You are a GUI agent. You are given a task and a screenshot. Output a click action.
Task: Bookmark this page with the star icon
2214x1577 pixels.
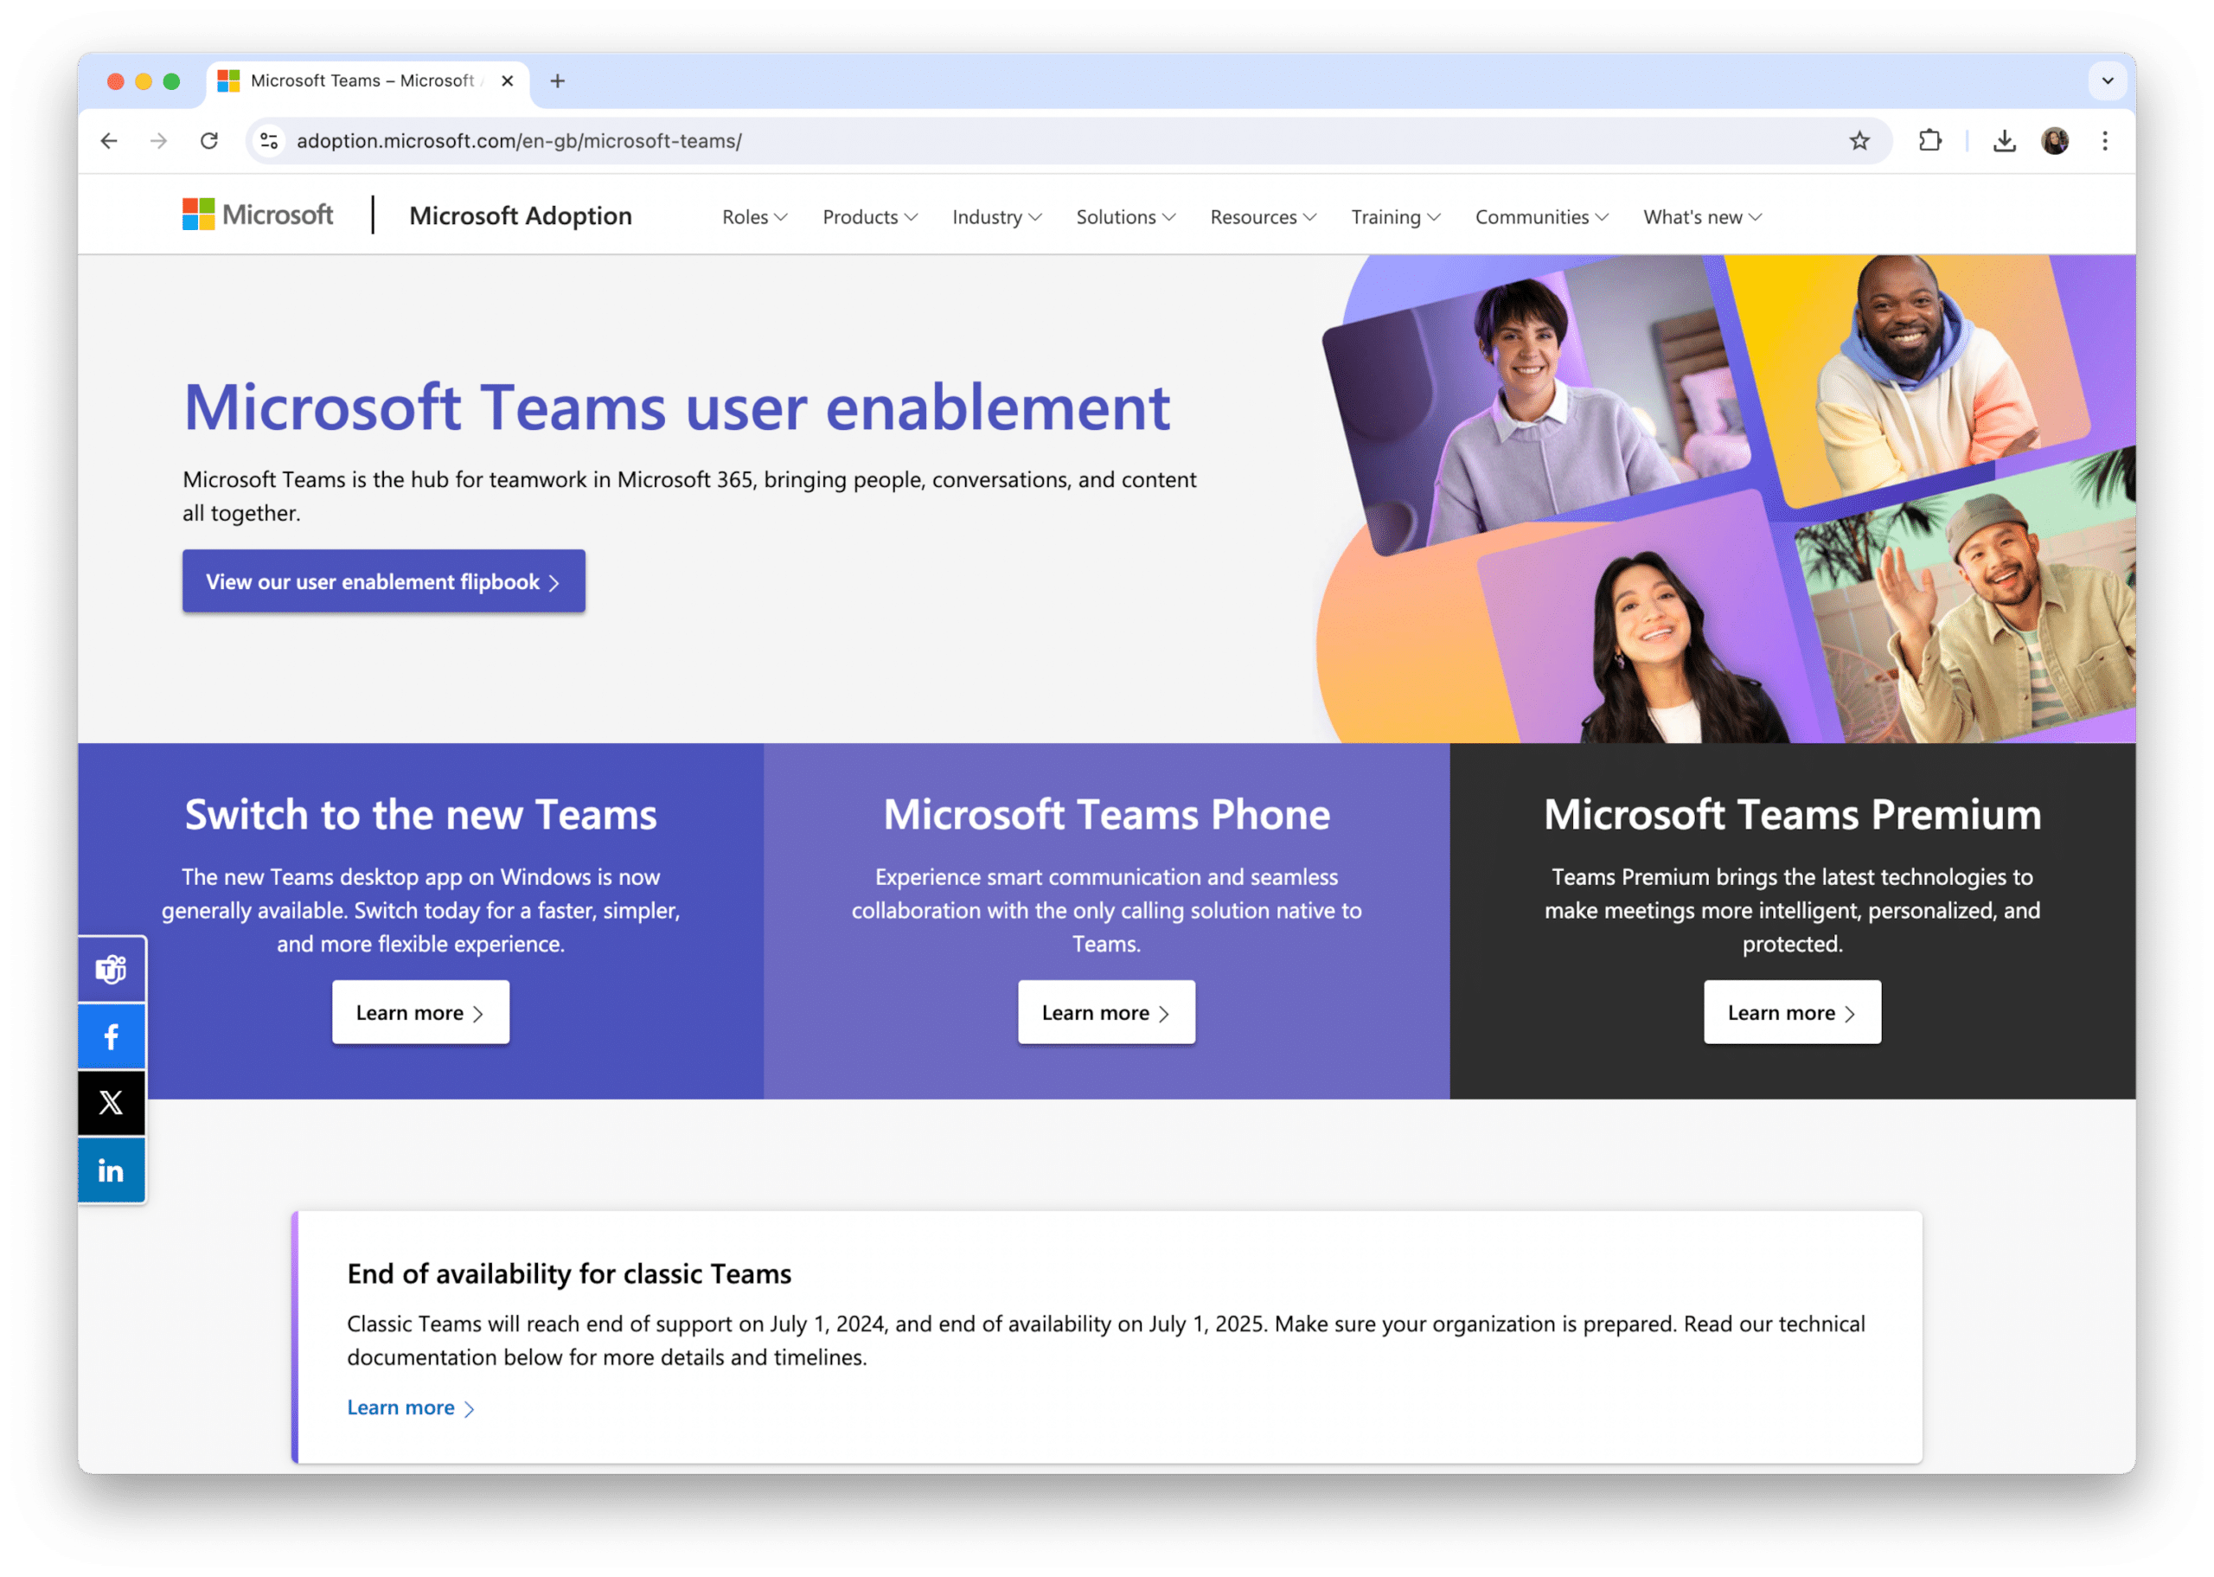pos(1859,141)
